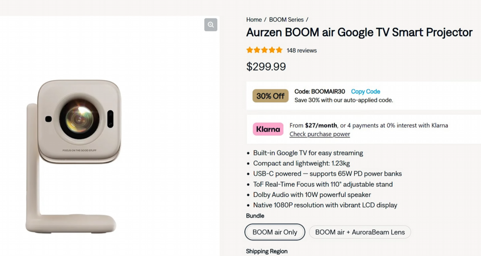Viewport: 481px width, 256px height.
Task: Click the Bundle section label
Action: tap(255, 216)
